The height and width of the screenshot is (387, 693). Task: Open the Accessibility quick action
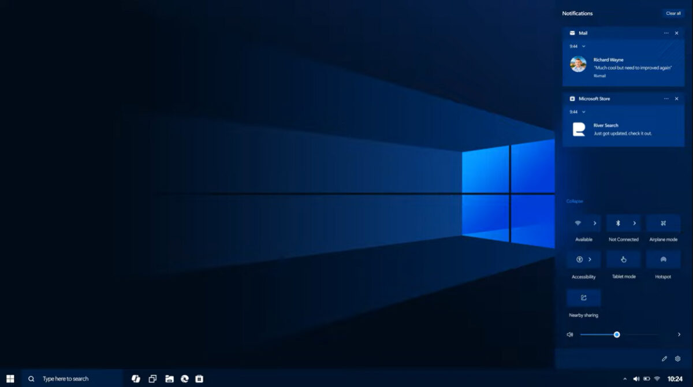(x=580, y=259)
